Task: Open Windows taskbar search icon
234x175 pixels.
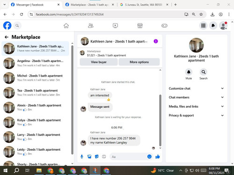Action: point(16,170)
